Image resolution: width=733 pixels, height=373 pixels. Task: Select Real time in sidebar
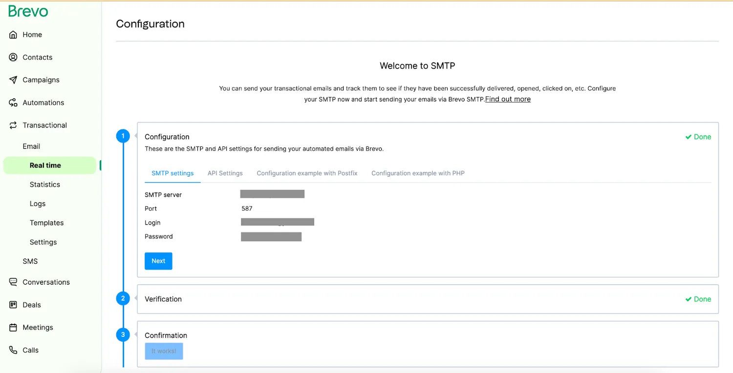pos(49,166)
